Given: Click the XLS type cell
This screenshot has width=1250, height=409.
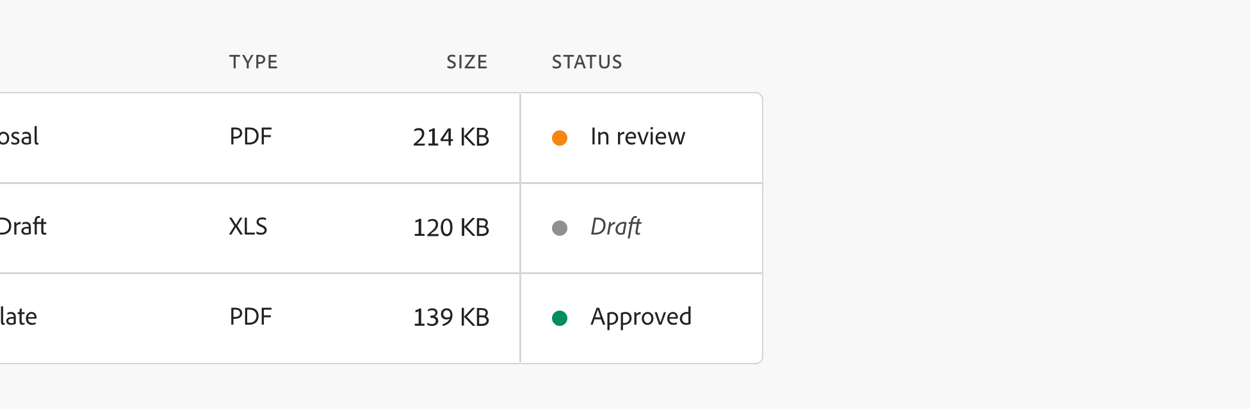Looking at the screenshot, I should pos(248,227).
